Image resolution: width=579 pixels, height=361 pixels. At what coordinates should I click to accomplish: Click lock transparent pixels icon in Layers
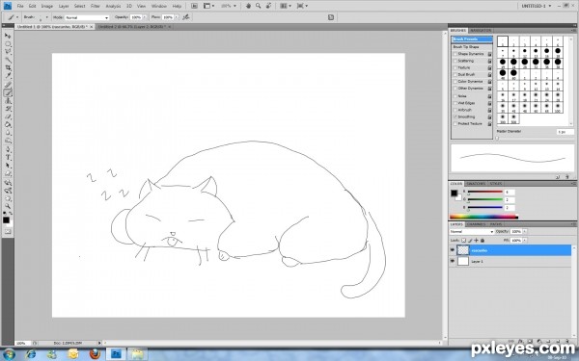[464, 240]
